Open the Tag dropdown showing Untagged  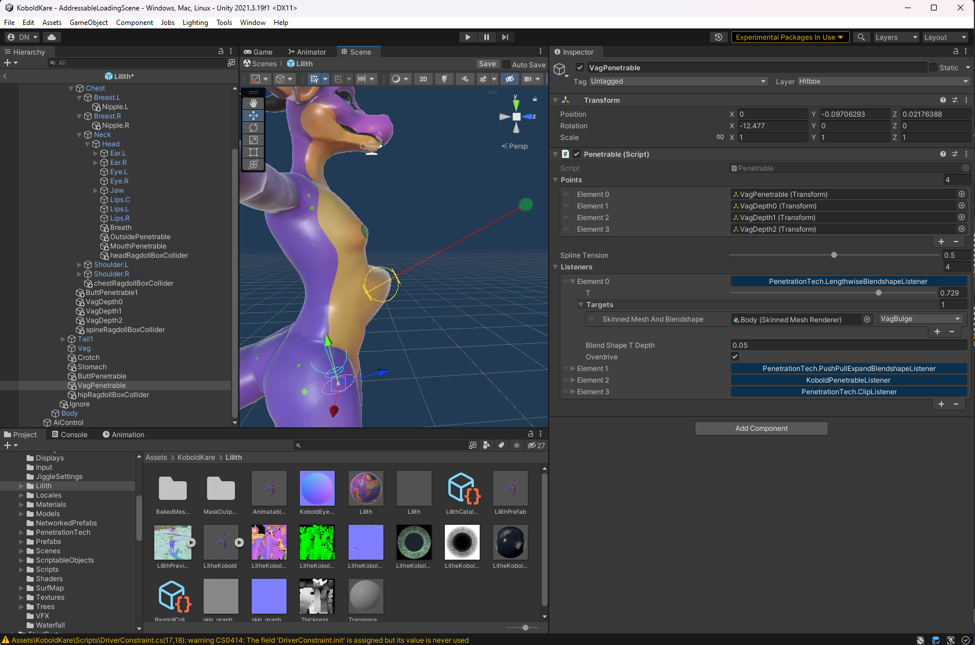click(x=679, y=81)
